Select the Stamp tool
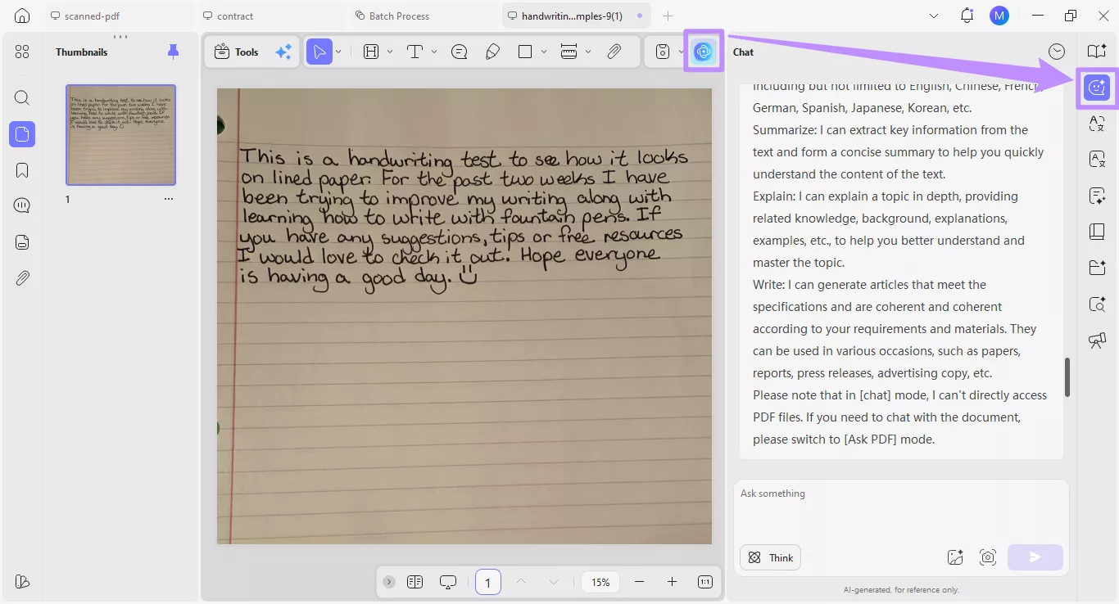1119x604 pixels. (663, 52)
